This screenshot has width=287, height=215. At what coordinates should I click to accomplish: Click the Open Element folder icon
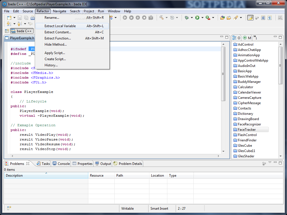(222, 18)
